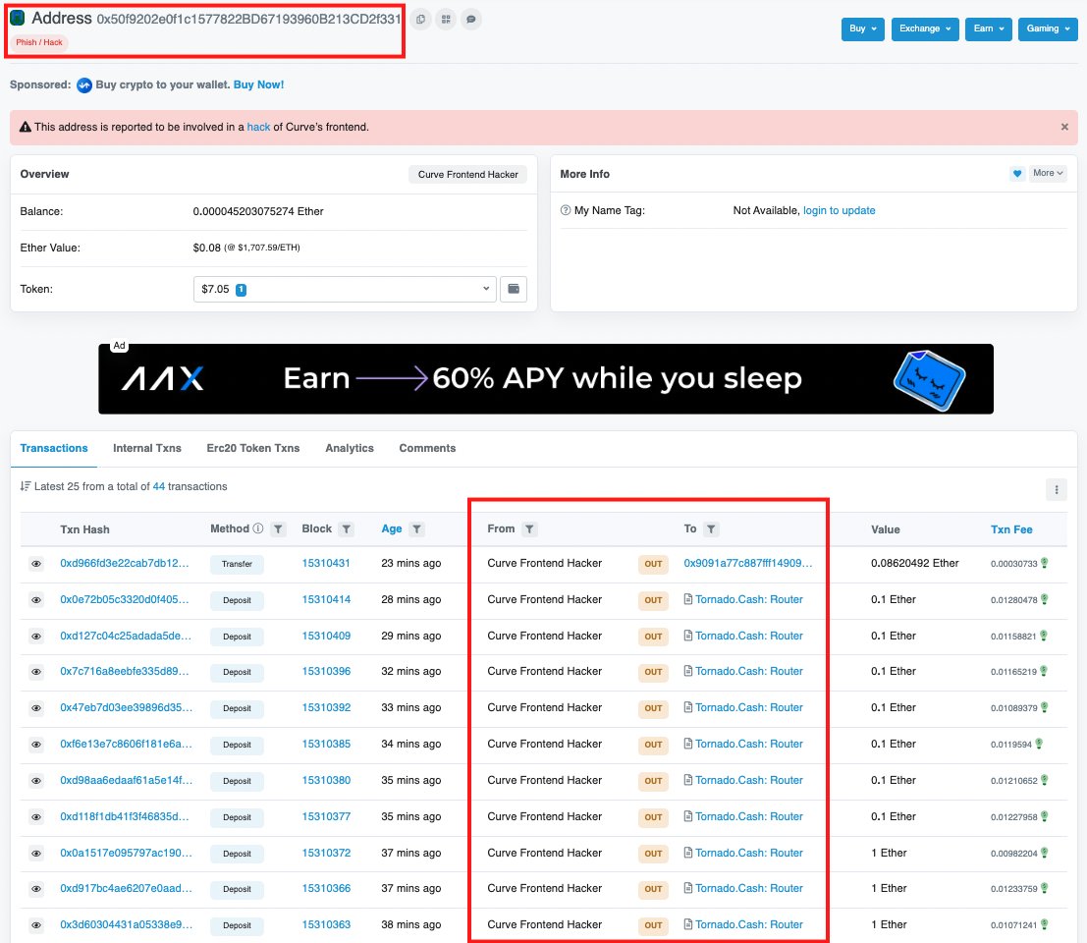Viewport: 1087px width, 943px height.
Task: Open the three-dot table options menu
Action: tap(1056, 489)
